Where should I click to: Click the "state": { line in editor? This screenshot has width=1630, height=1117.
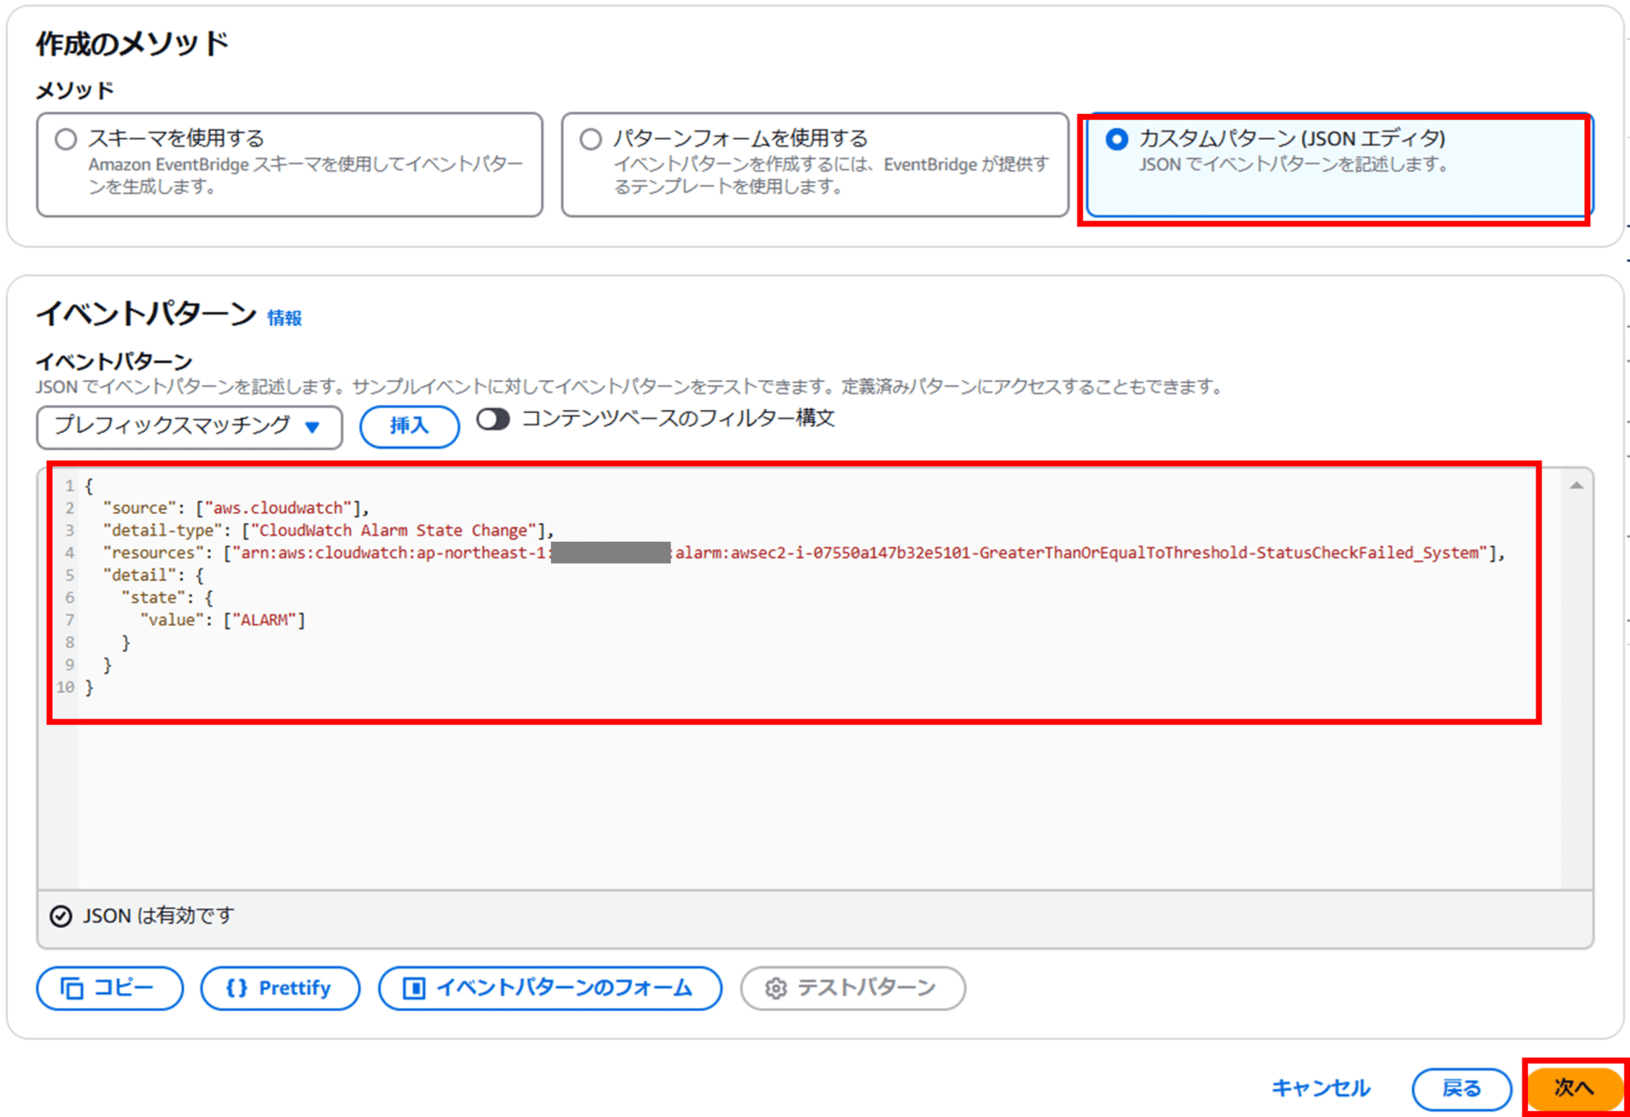click(167, 598)
